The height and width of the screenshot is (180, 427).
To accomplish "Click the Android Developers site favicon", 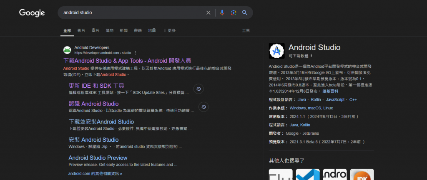I will click(x=67, y=50).
